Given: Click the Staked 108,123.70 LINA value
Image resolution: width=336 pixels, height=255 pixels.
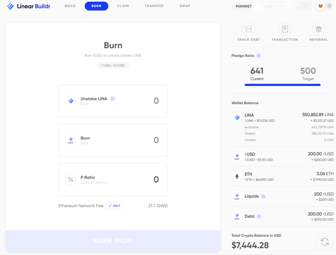Looking at the screenshot, I should point(322,134).
